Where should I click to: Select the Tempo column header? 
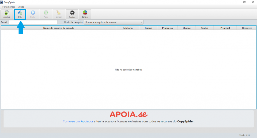click(x=148, y=28)
